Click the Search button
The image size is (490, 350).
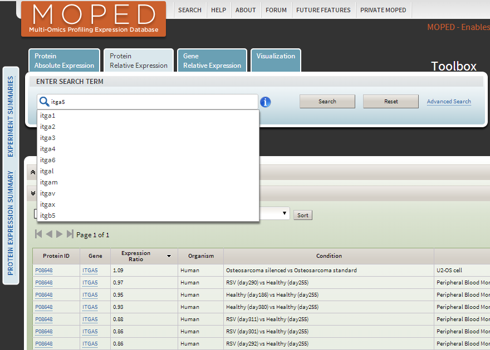pos(327,101)
